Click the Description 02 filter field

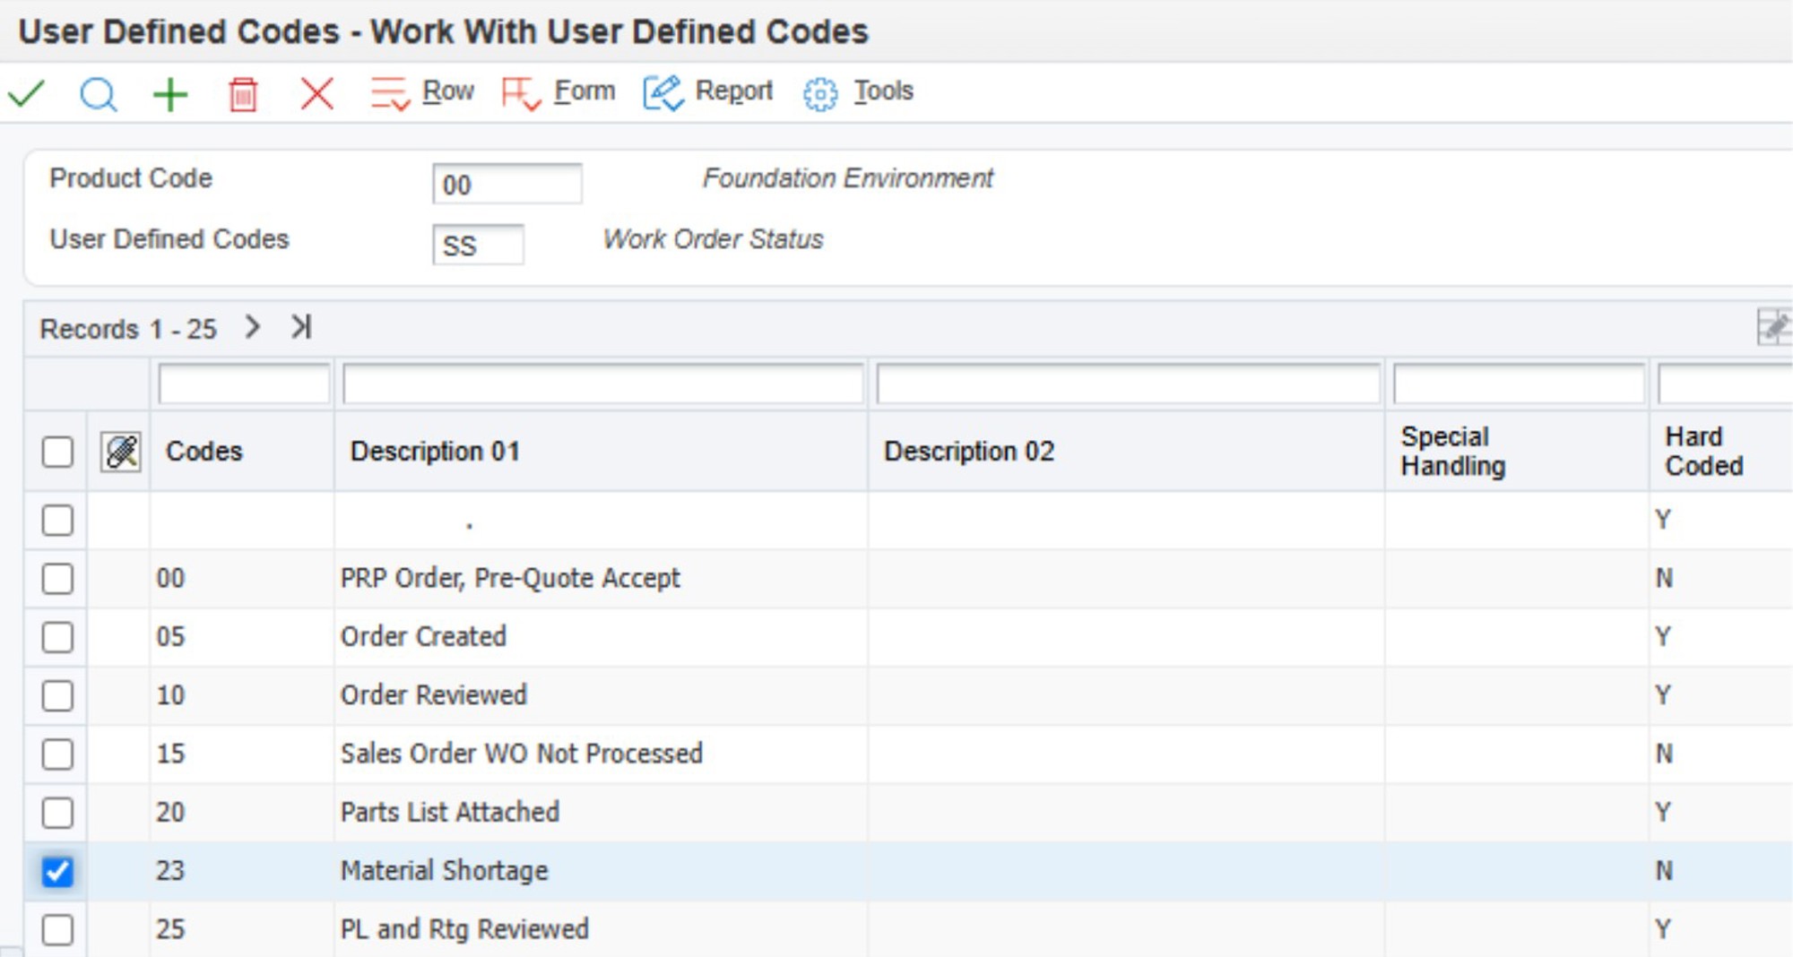click(x=1127, y=385)
